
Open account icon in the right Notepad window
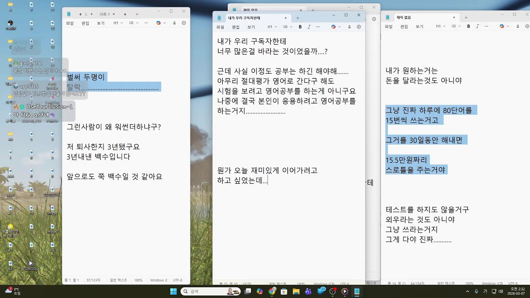(518, 26)
